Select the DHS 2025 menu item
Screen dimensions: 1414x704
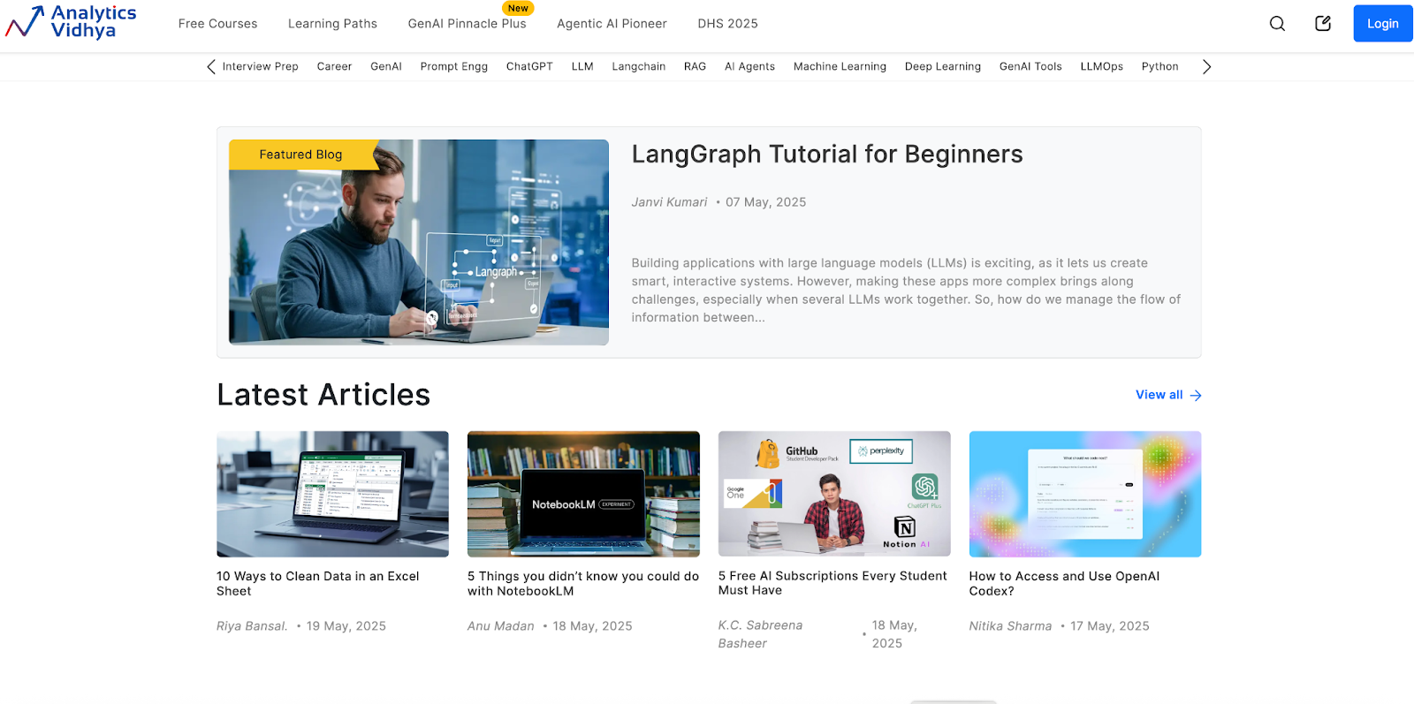pyautogui.click(x=727, y=24)
